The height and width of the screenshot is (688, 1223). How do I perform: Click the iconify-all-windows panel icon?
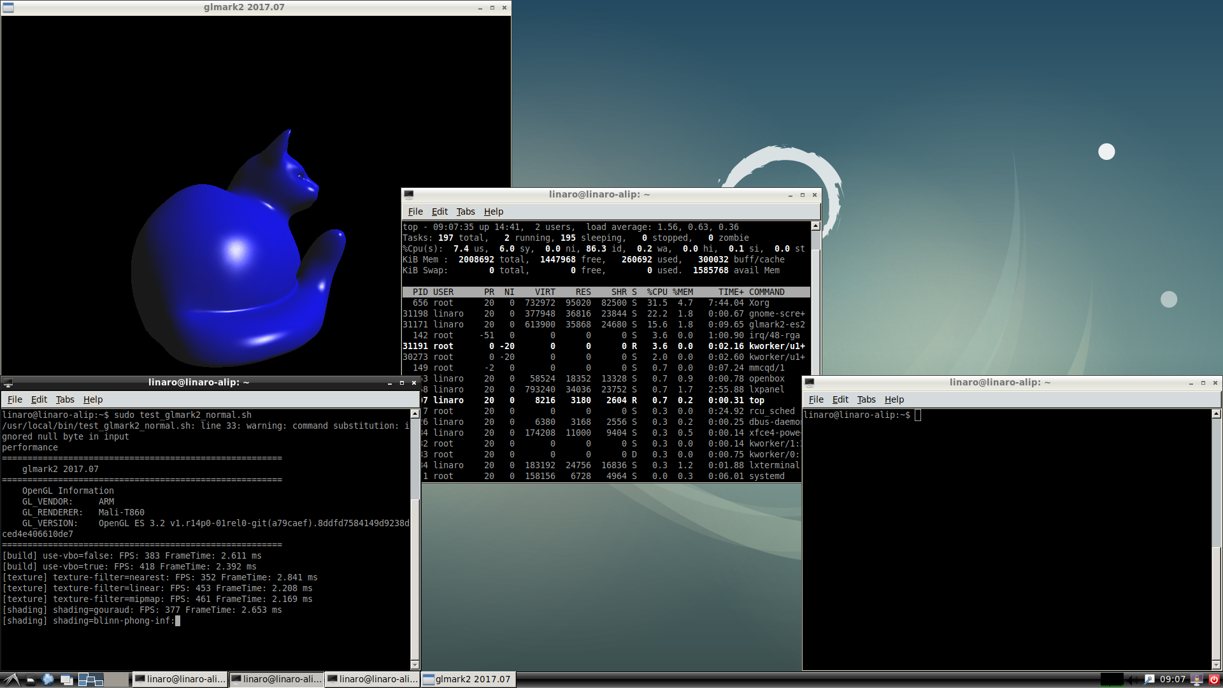coord(66,680)
